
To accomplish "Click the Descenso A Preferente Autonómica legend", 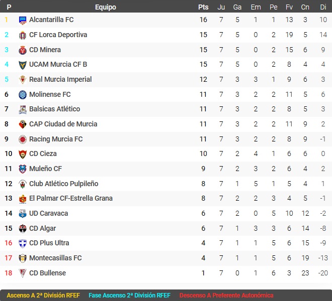I will pos(226,295).
